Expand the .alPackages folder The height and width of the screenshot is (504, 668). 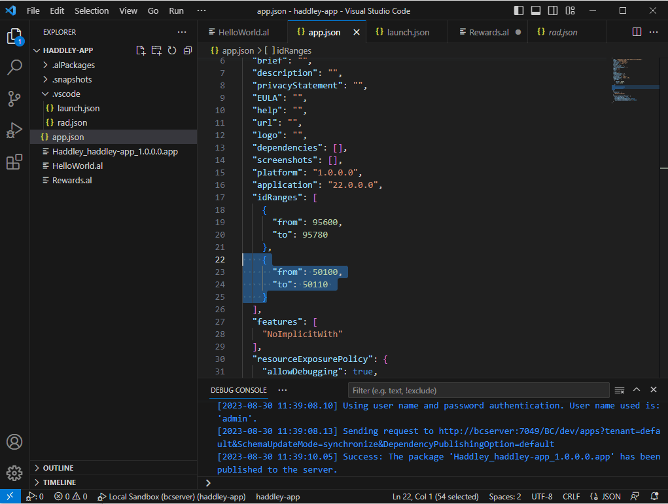73,65
